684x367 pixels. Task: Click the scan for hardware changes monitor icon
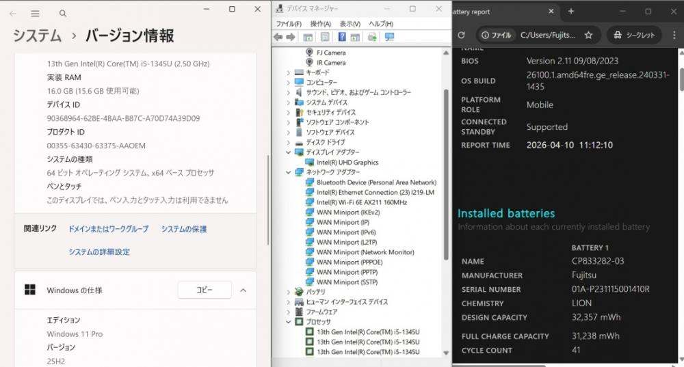(390, 37)
